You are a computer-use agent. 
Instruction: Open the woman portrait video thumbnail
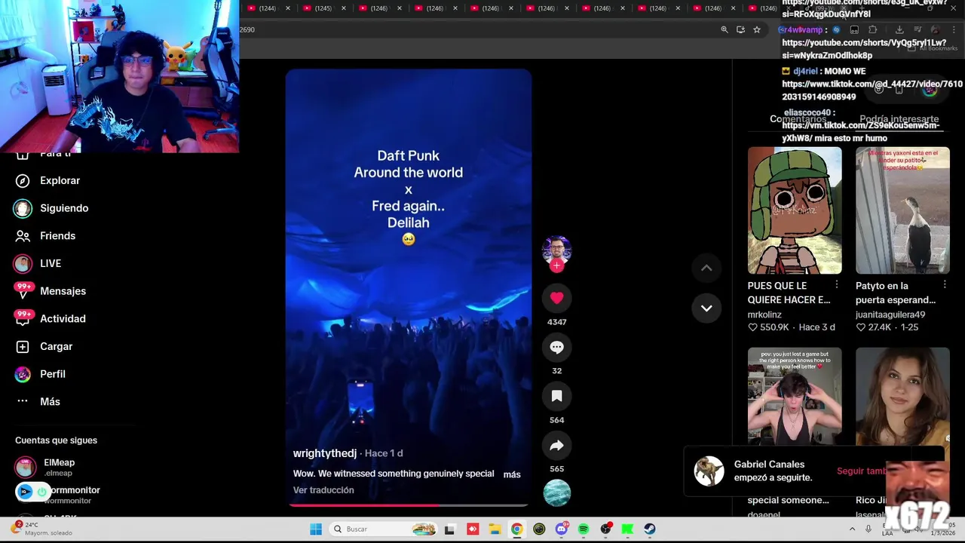(902, 396)
